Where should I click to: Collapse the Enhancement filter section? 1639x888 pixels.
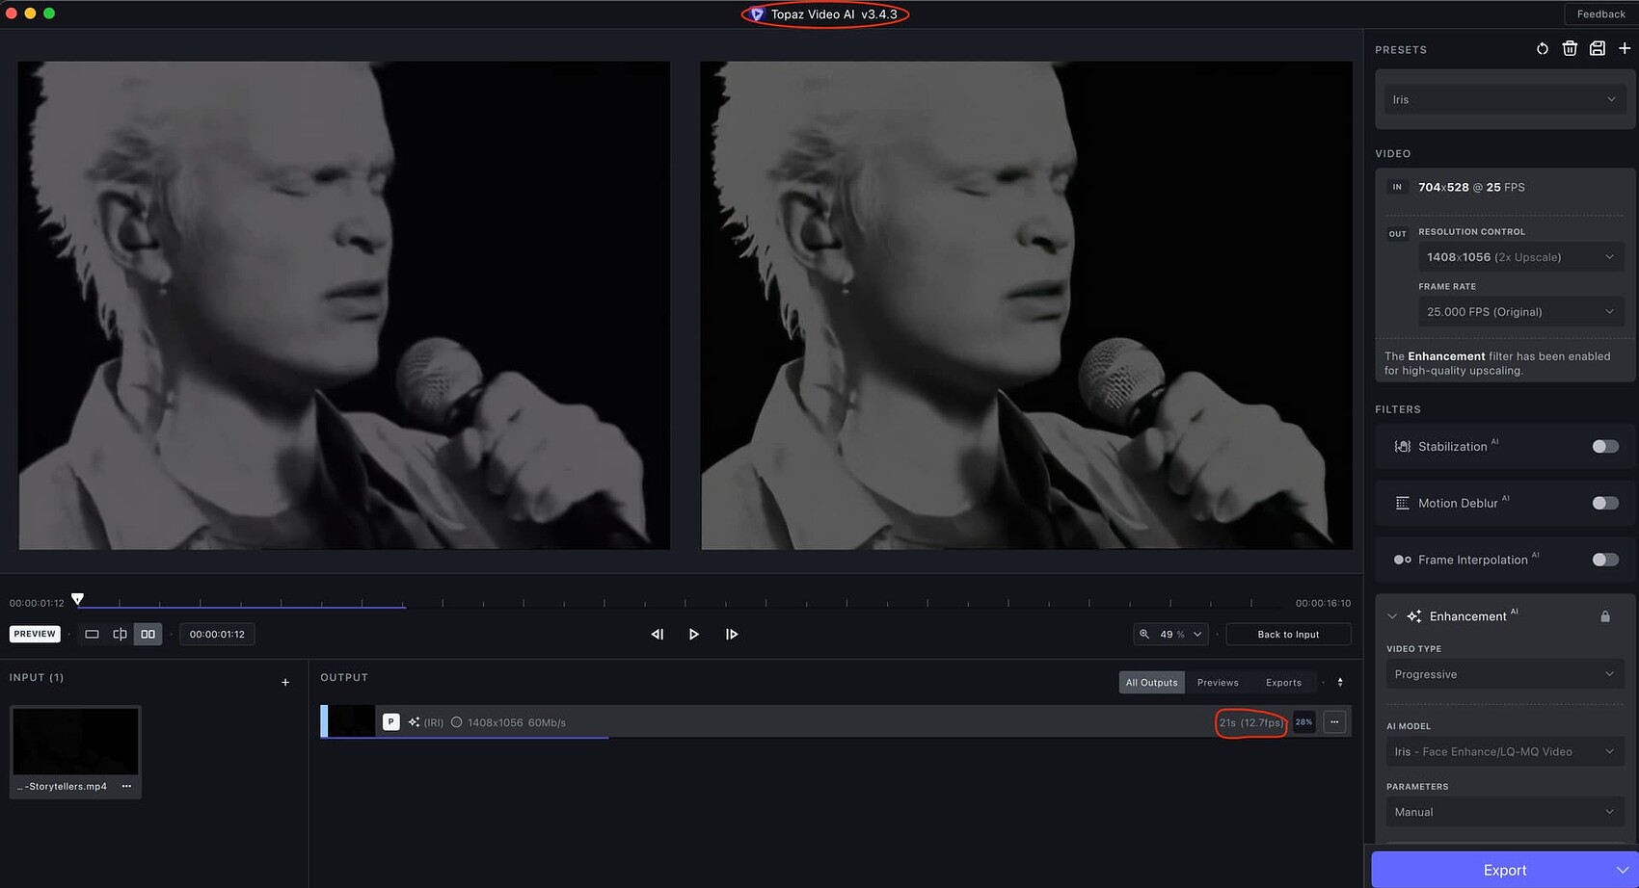click(x=1391, y=615)
